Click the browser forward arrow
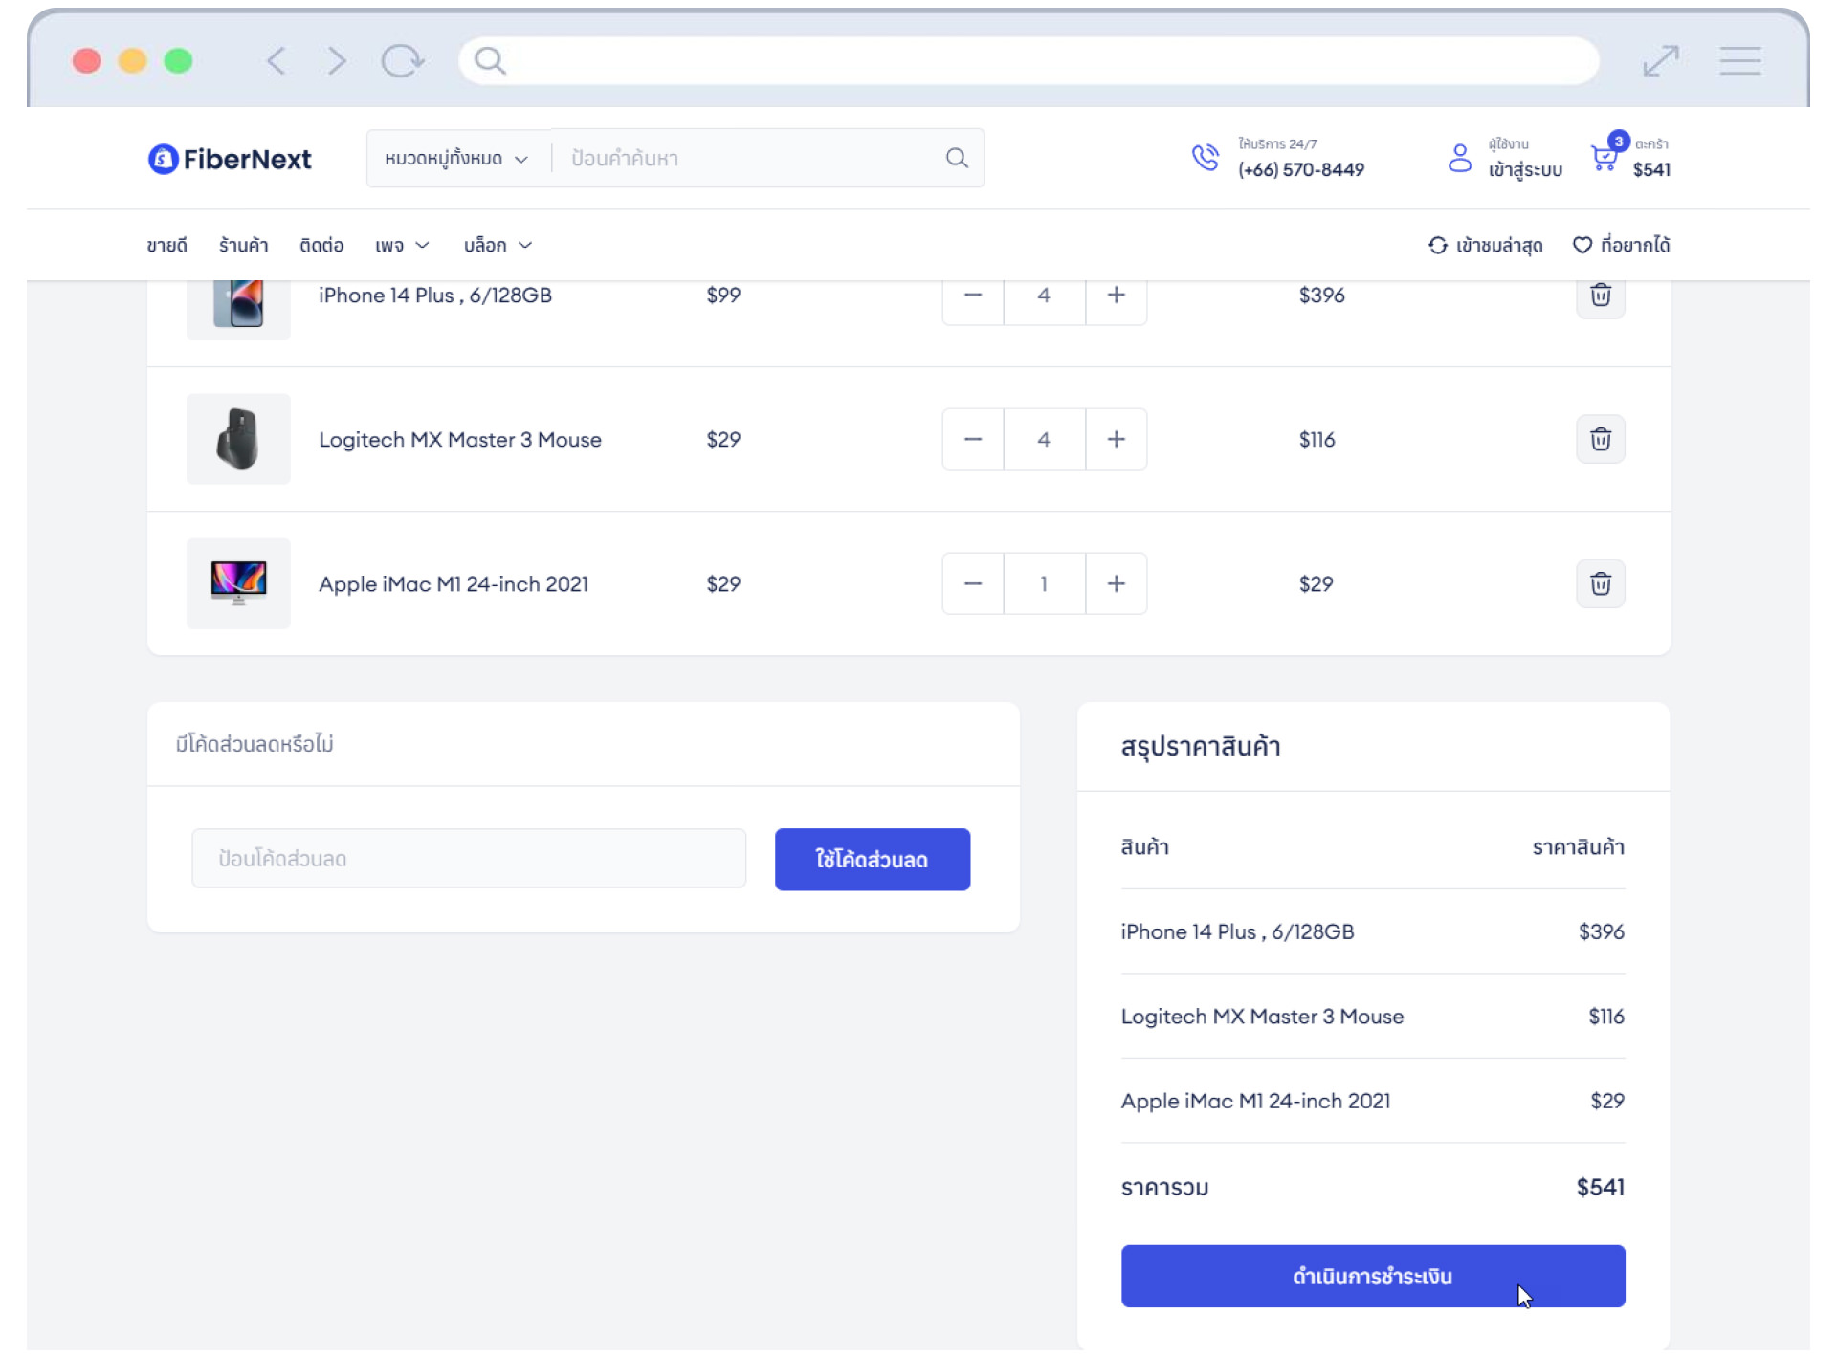 [x=336, y=61]
